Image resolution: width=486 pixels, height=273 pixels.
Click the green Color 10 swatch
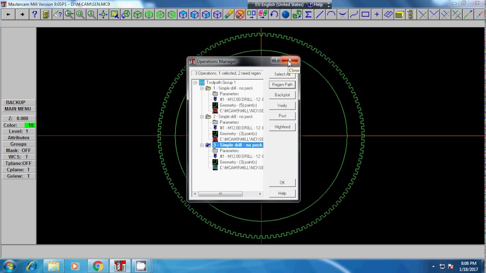pos(30,125)
